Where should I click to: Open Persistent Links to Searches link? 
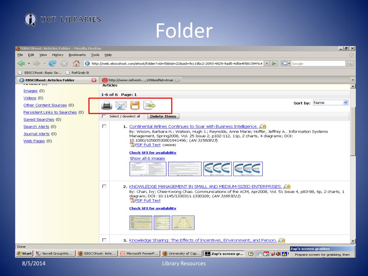50,112
